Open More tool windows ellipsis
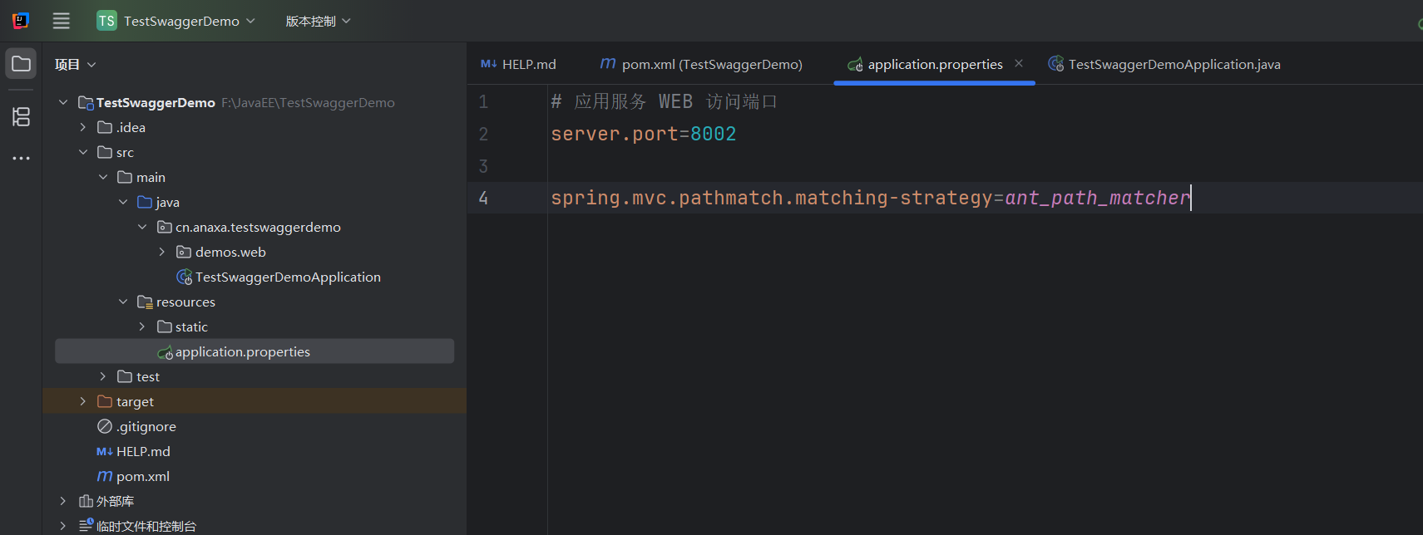Viewport: 1423px width, 535px height. click(22, 158)
